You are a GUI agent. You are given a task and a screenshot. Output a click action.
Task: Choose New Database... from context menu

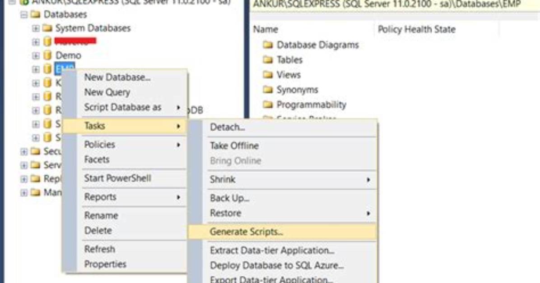pos(125,78)
